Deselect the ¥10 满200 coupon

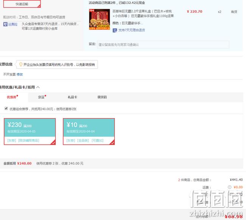89,131
